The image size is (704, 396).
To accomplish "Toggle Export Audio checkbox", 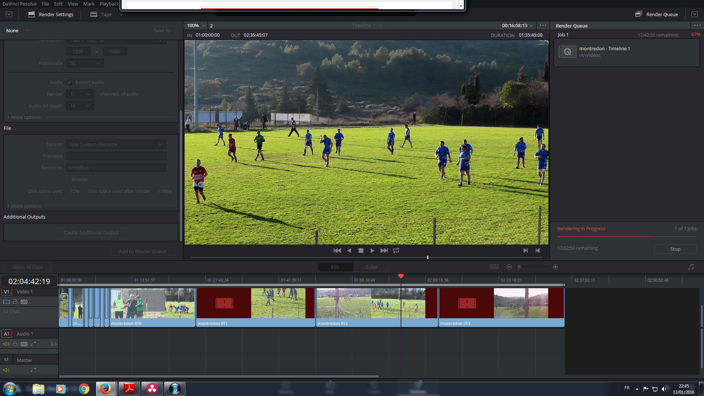I will pyautogui.click(x=69, y=82).
